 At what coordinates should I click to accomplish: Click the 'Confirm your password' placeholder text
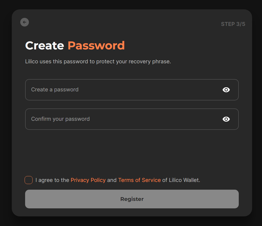[x=60, y=119]
